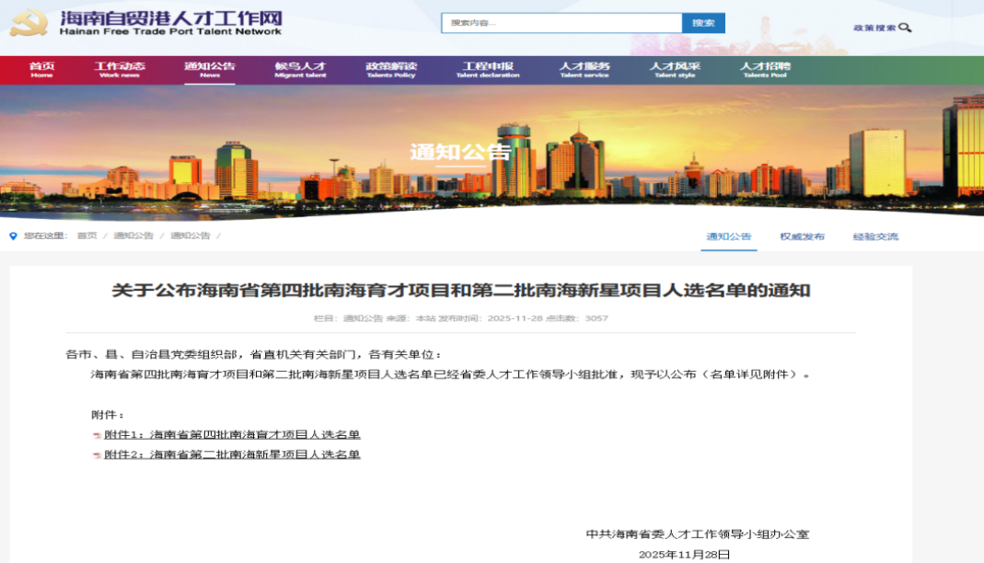Open attachment 附件1 南海育才项目人选名单
984x563 pixels.
point(232,435)
